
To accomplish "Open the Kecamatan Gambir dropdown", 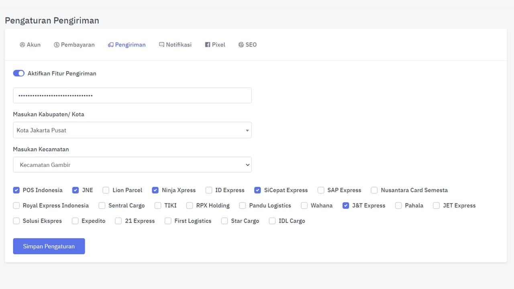I will click(x=132, y=165).
